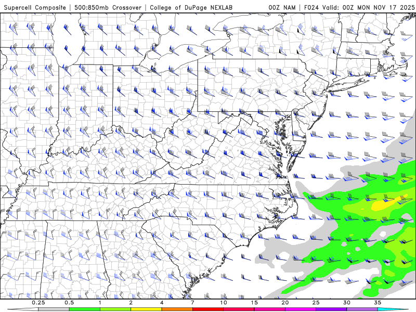416x312 pixels.
Task: Click the "25" color scale label
Action: point(316,303)
